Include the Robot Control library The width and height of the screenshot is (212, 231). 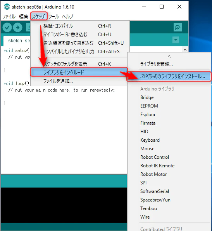pyautogui.click(x=169, y=157)
